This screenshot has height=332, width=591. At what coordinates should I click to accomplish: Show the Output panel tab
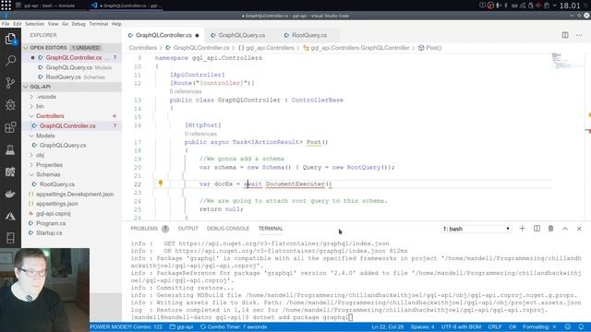(x=187, y=229)
